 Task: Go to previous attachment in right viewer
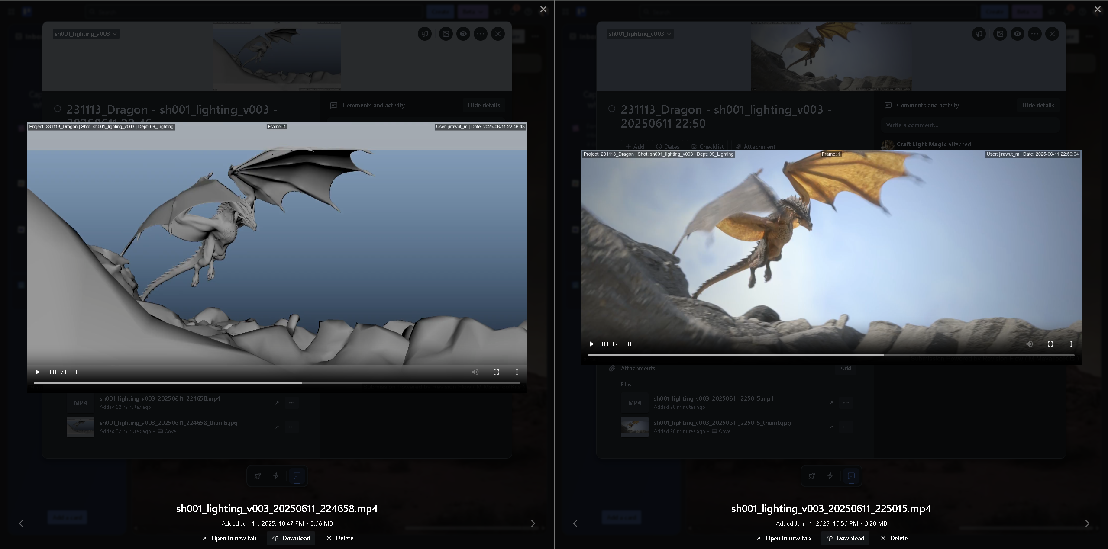tap(575, 523)
